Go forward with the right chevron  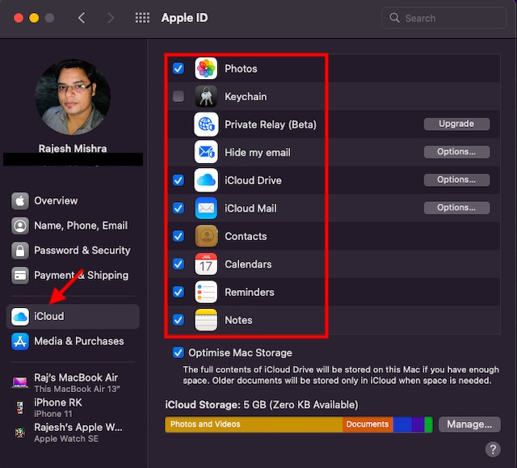tap(111, 18)
